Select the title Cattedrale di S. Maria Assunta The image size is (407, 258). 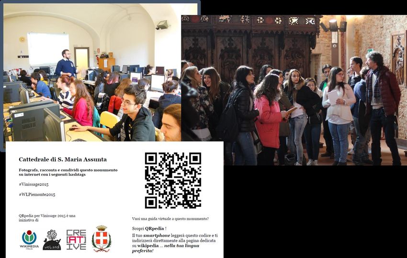pos(63,159)
